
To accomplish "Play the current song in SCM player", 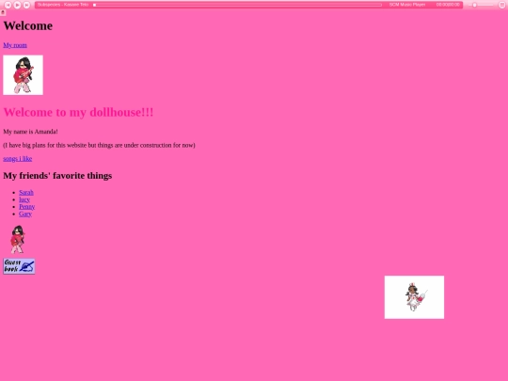I will point(18,5).
